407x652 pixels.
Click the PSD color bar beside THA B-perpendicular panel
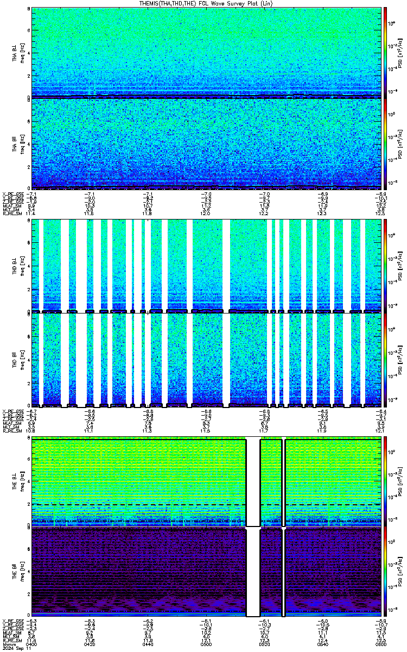click(x=386, y=53)
